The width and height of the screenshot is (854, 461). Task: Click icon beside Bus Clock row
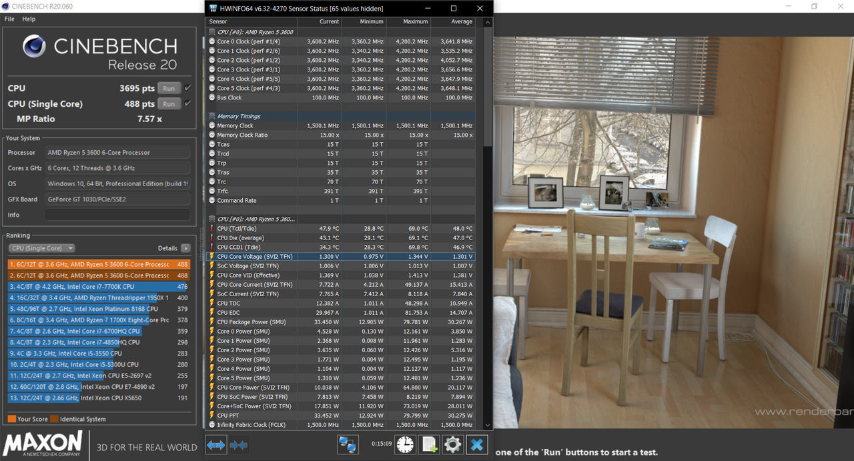pyautogui.click(x=211, y=97)
